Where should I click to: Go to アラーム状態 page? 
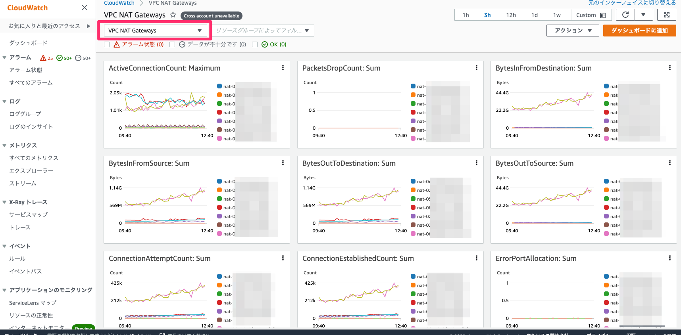[x=26, y=70]
